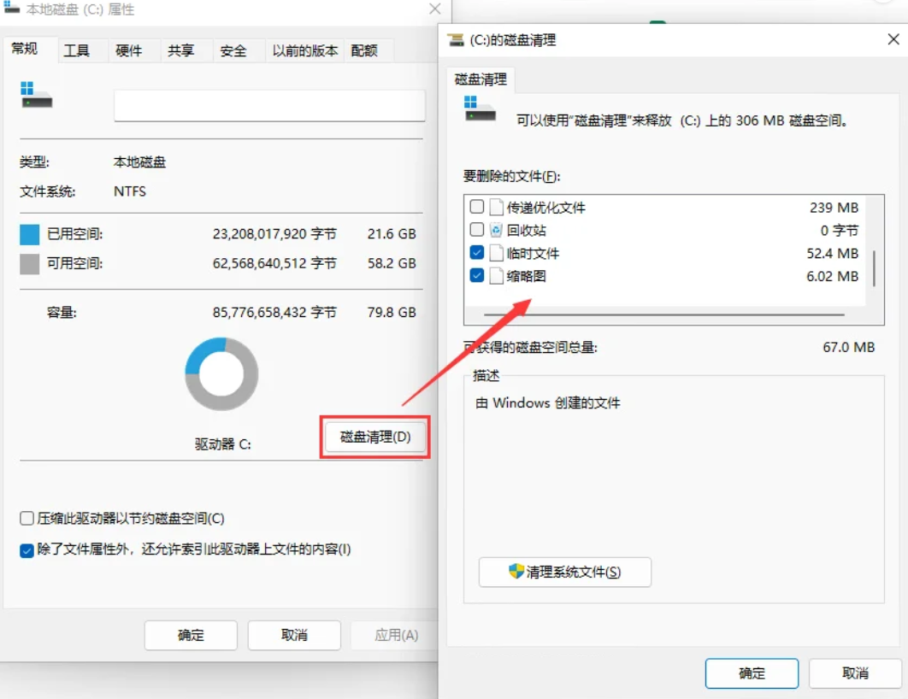908x699 pixels.
Task: Click 取消 in the properties window
Action: (294, 636)
